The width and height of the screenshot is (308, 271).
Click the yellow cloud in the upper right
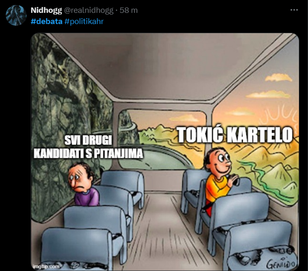click(x=279, y=78)
